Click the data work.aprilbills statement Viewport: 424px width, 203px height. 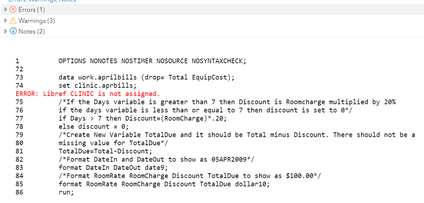point(146,77)
